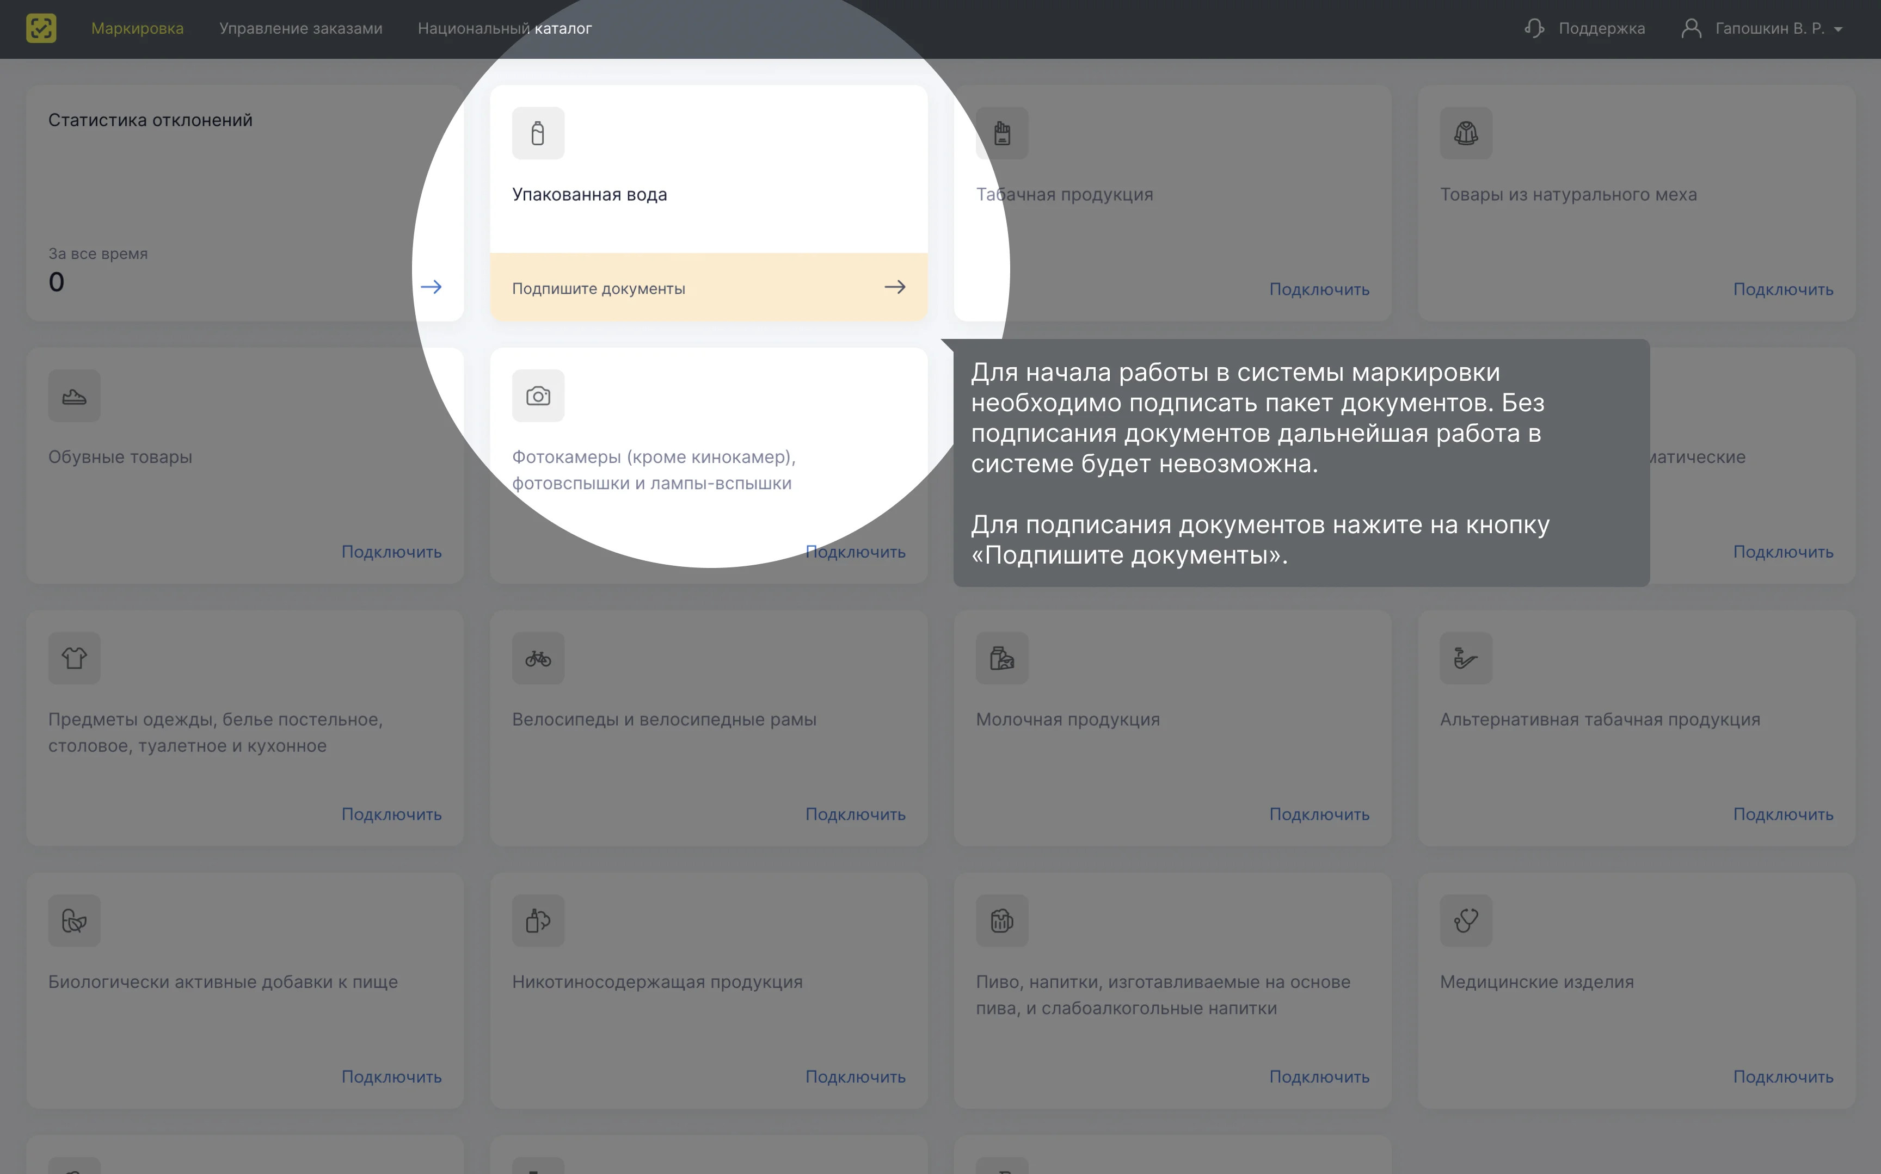Click Медицинские изделия stethoscope icon

click(1466, 921)
